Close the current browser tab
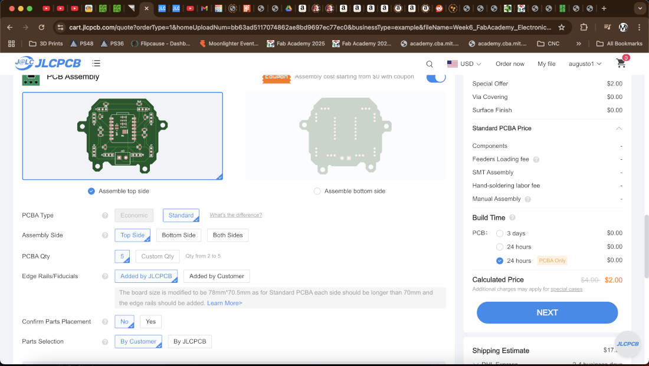 click(146, 8)
